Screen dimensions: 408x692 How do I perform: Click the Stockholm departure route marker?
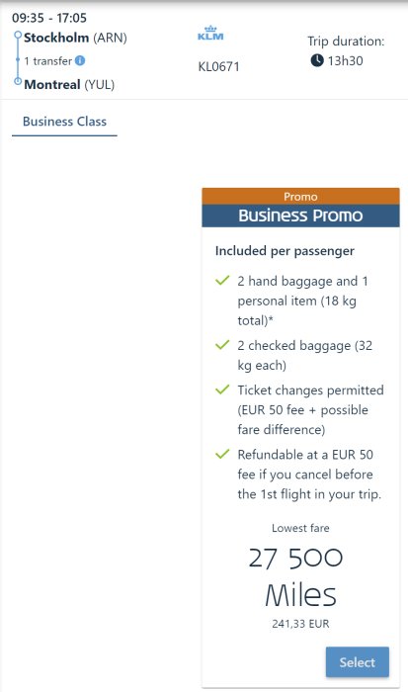click(x=18, y=35)
